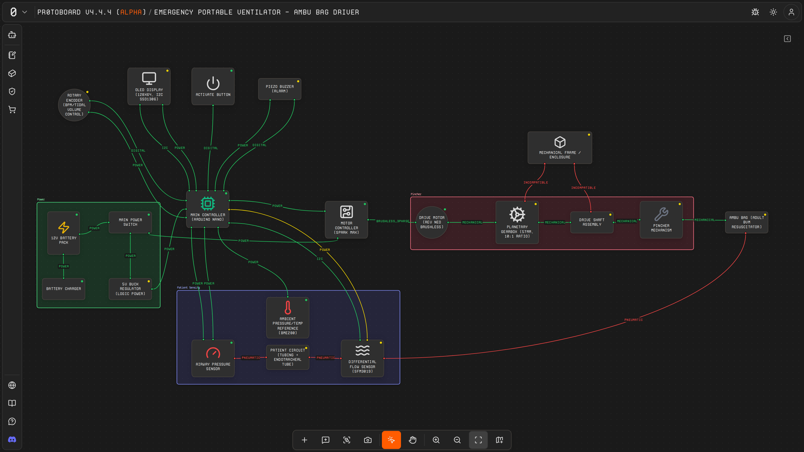Image resolution: width=804 pixels, height=452 pixels.
Task: Select the 12V Battery Pack node
Action: pyautogui.click(x=64, y=233)
